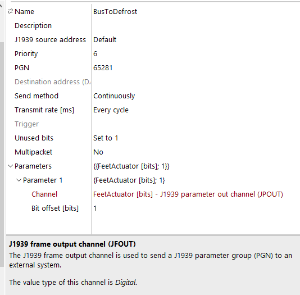Edit the BusToDefrost name field
Viewport: 300px width, 295px height.
point(196,11)
